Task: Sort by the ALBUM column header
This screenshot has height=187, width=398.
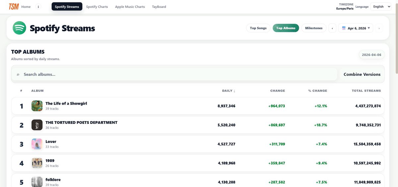Action: [37, 91]
